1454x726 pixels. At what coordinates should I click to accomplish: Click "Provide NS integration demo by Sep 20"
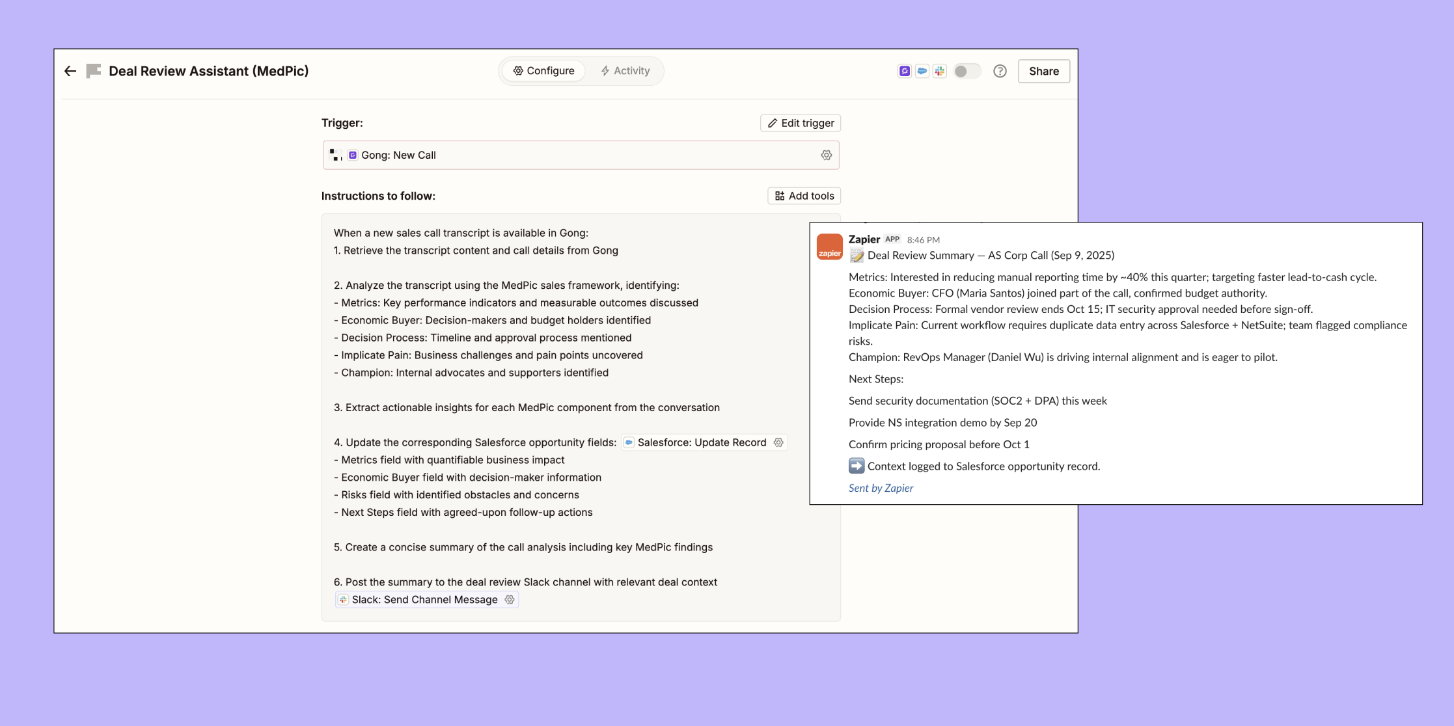point(943,423)
